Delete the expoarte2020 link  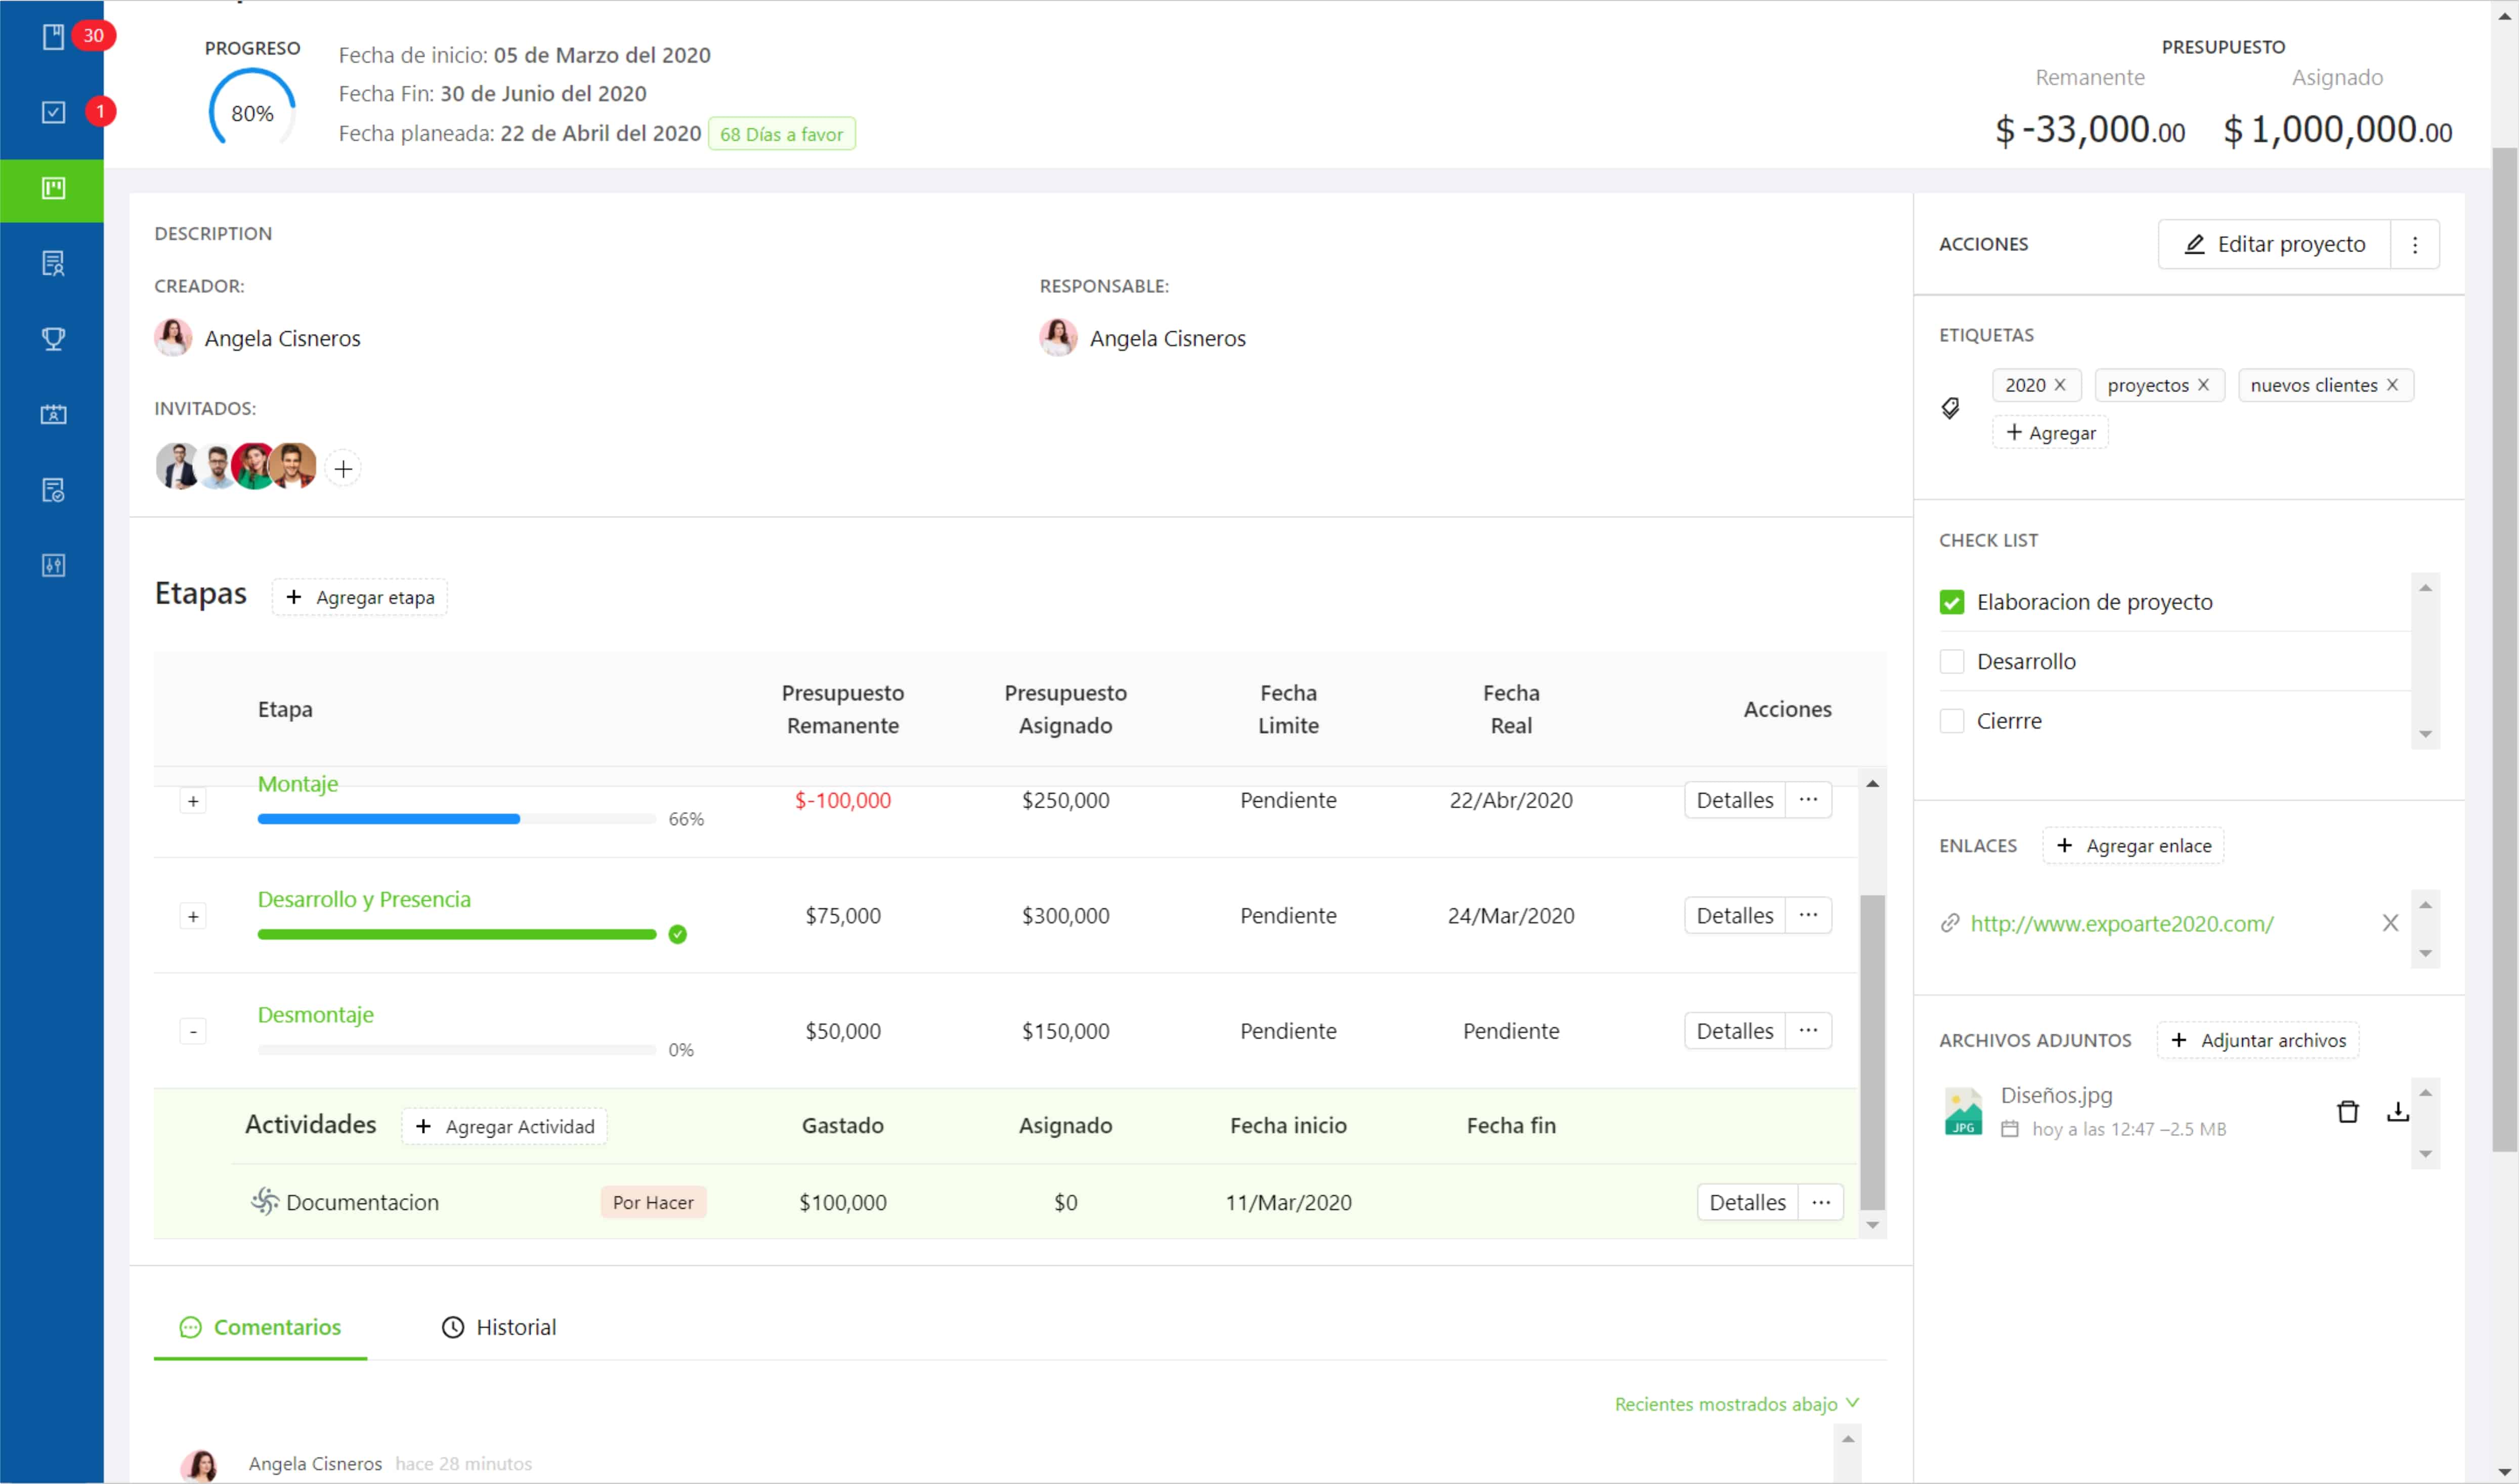(2390, 923)
